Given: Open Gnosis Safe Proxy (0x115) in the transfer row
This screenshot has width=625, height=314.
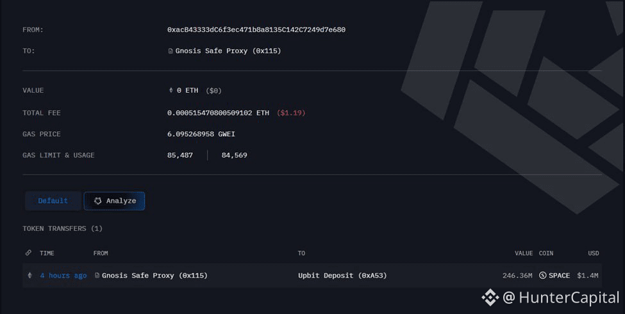Looking at the screenshot, I should tap(154, 276).
